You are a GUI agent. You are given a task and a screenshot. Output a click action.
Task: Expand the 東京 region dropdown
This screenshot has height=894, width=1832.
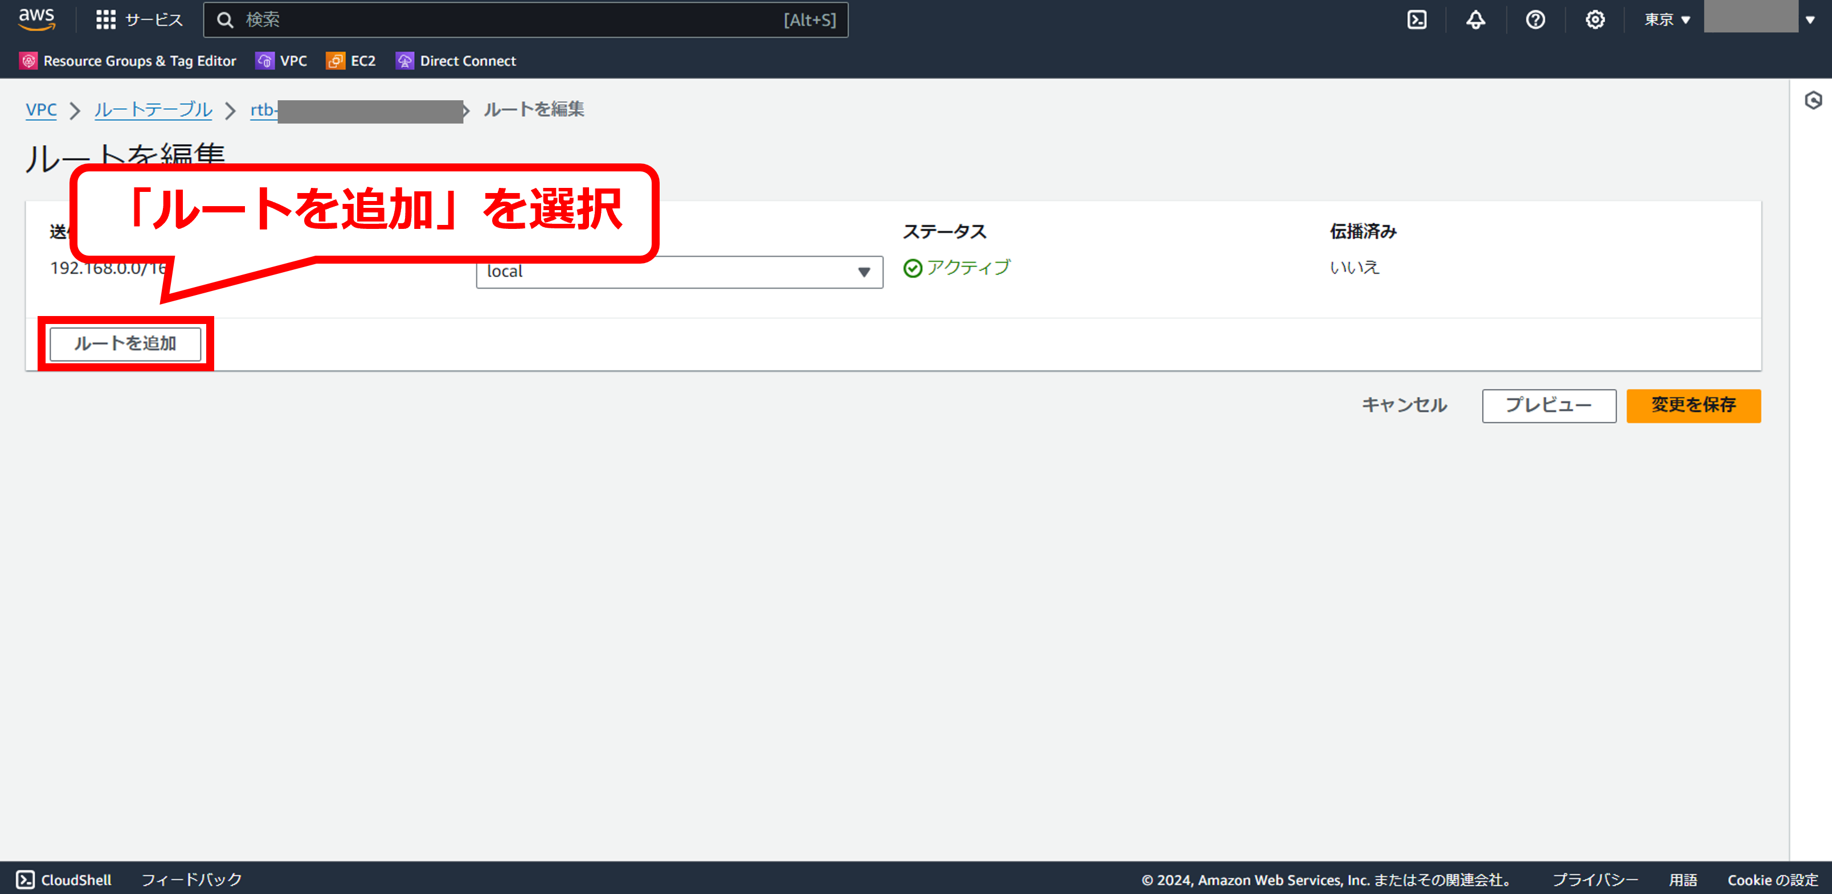point(1666,20)
